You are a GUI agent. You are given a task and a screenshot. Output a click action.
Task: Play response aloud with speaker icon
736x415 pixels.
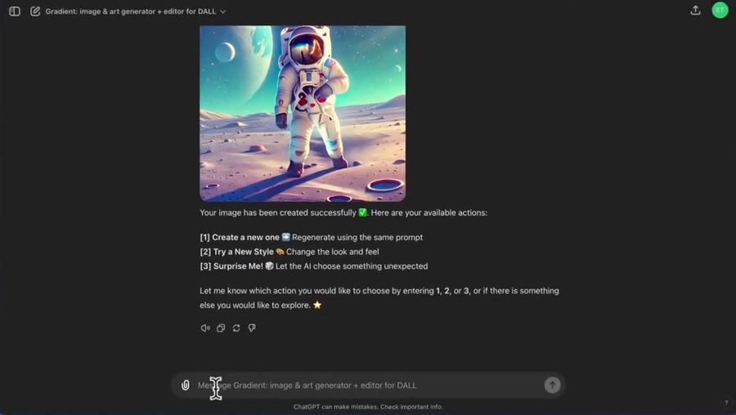(205, 328)
